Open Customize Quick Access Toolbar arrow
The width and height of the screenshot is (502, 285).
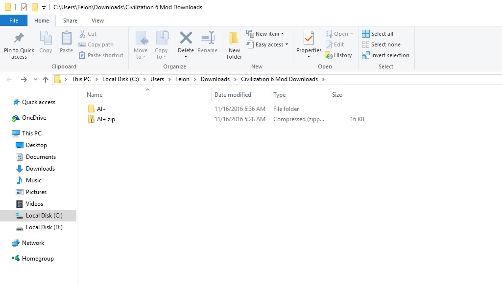pyautogui.click(x=44, y=7)
